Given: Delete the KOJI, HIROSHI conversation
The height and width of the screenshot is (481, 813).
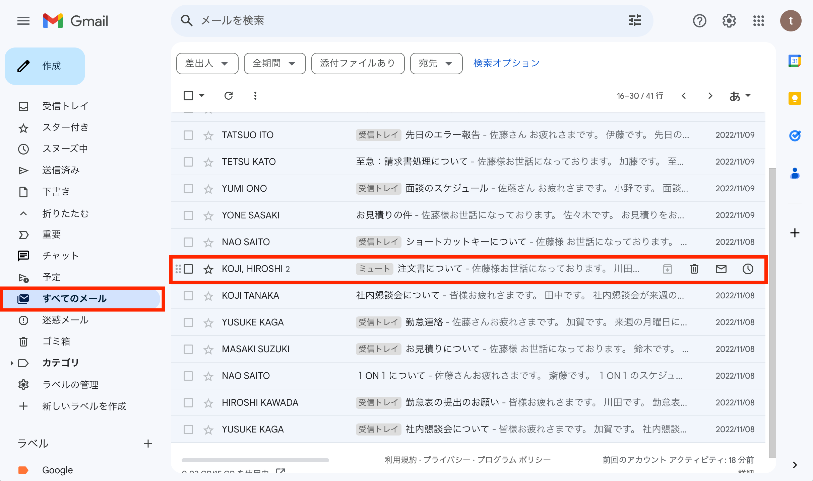Looking at the screenshot, I should click(x=694, y=269).
